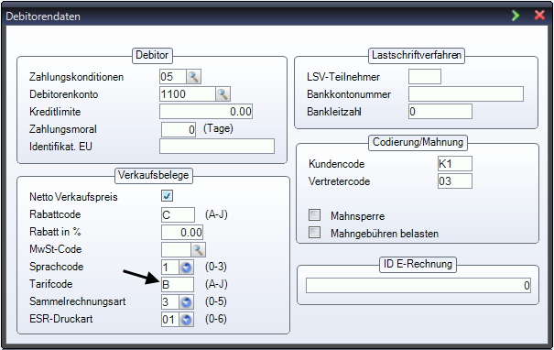
Task: Click the Vertretercode field with 03
Action: coord(455,181)
